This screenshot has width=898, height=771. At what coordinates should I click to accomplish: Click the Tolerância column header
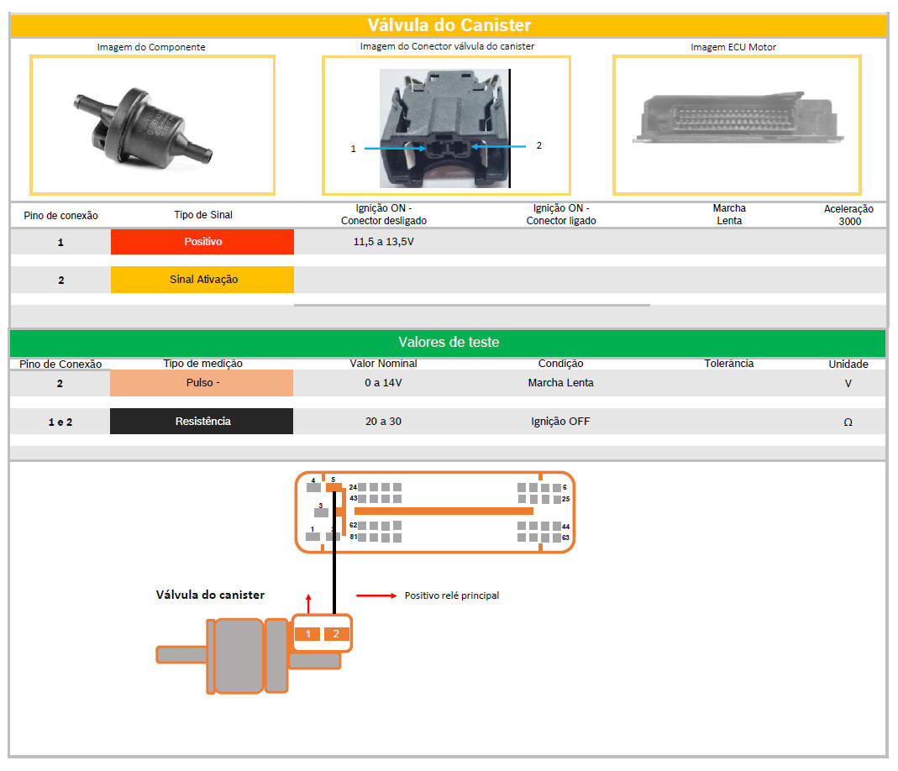[728, 364]
